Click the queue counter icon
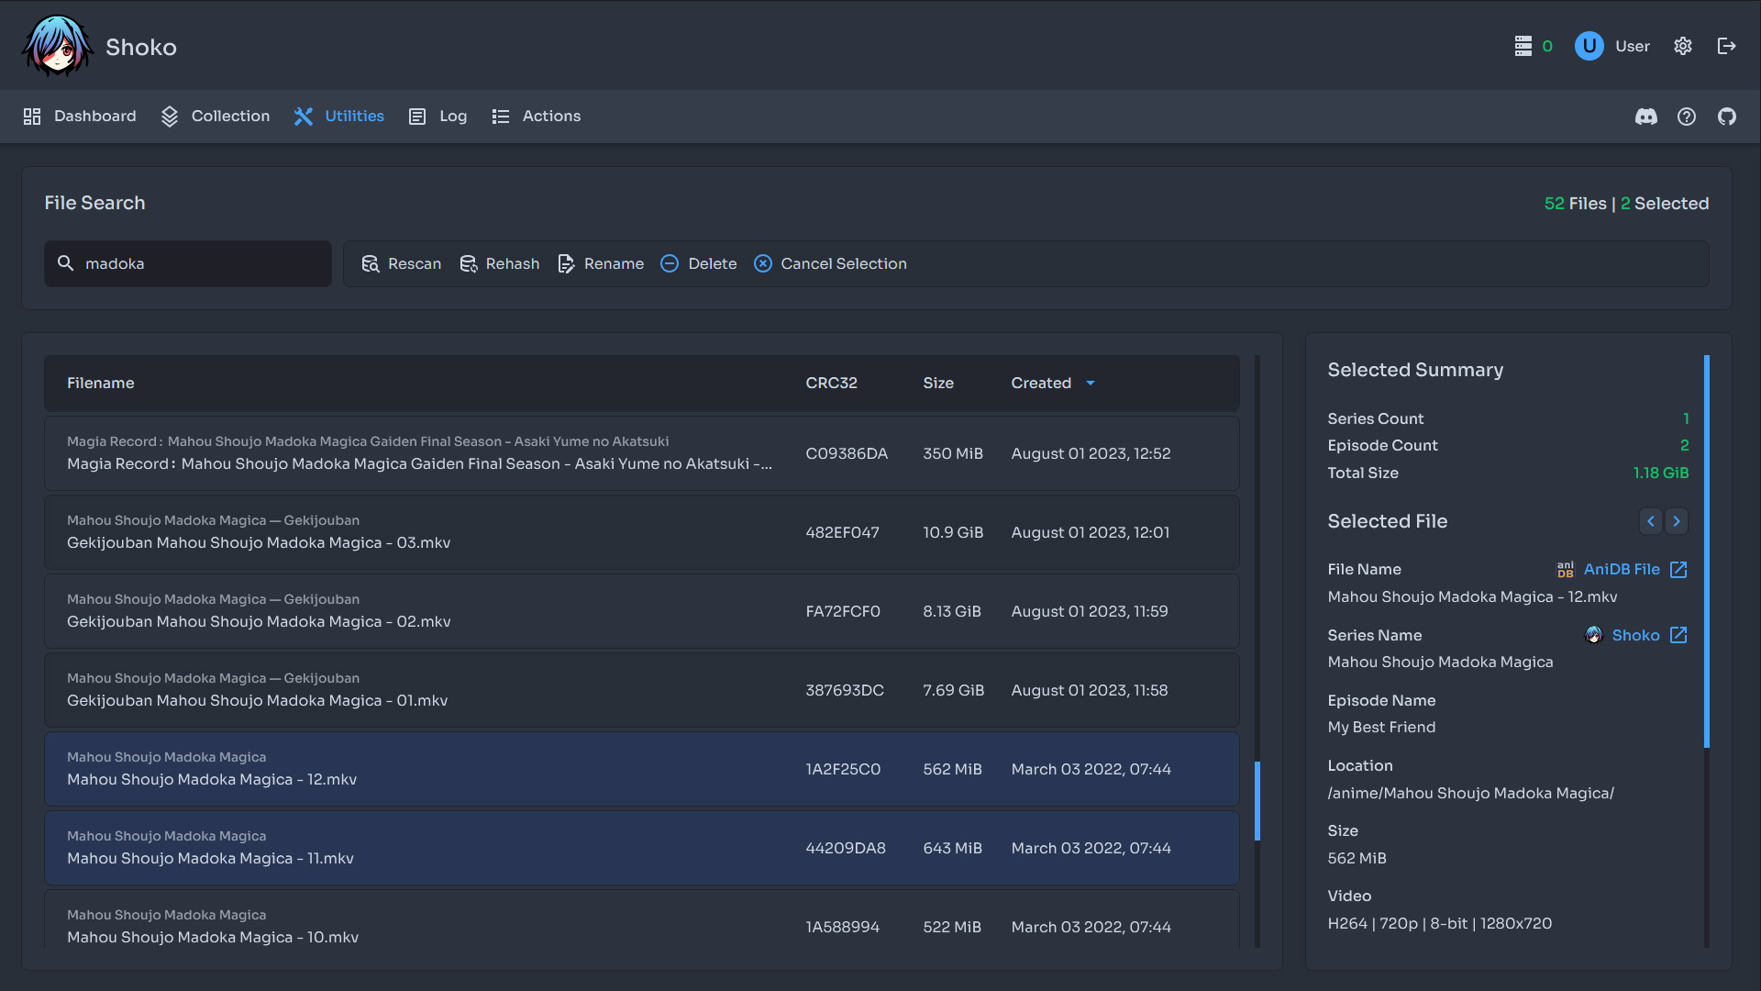Viewport: 1761px width, 991px height. pos(1524,45)
